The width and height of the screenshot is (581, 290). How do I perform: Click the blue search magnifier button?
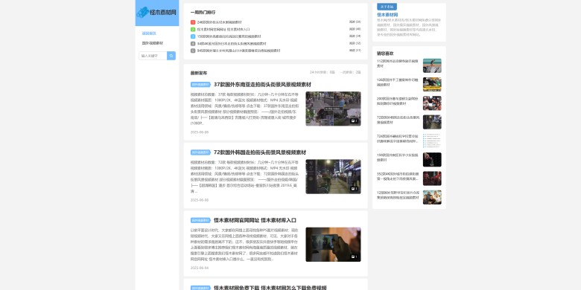coord(171,56)
